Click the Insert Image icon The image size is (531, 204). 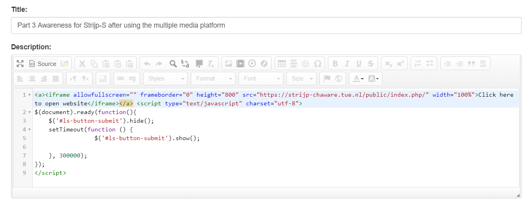pos(229,64)
